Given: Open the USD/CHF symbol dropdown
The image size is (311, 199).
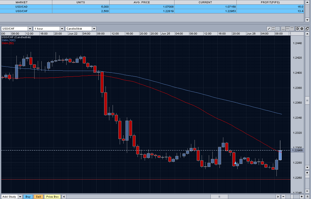Looking at the screenshot, I should point(30,29).
